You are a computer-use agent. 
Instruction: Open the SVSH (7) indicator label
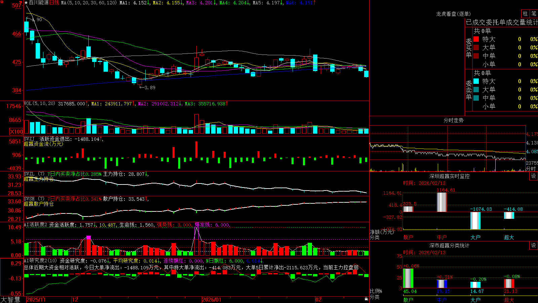[34, 199]
